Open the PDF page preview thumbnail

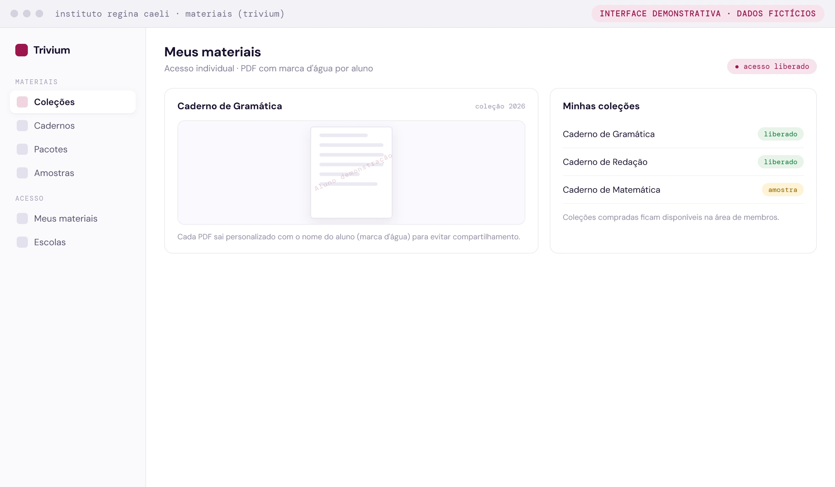351,173
